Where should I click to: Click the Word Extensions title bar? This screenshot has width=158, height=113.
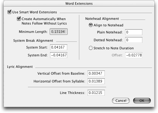[x=79, y=4]
